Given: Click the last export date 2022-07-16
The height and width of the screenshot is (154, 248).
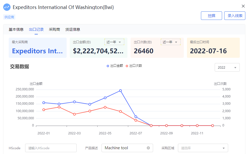Looking at the screenshot, I should 208,51.
